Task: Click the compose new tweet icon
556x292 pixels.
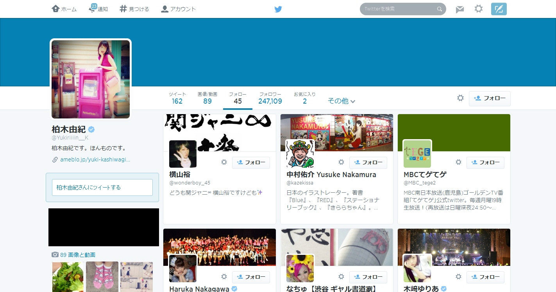Action: tap(499, 8)
